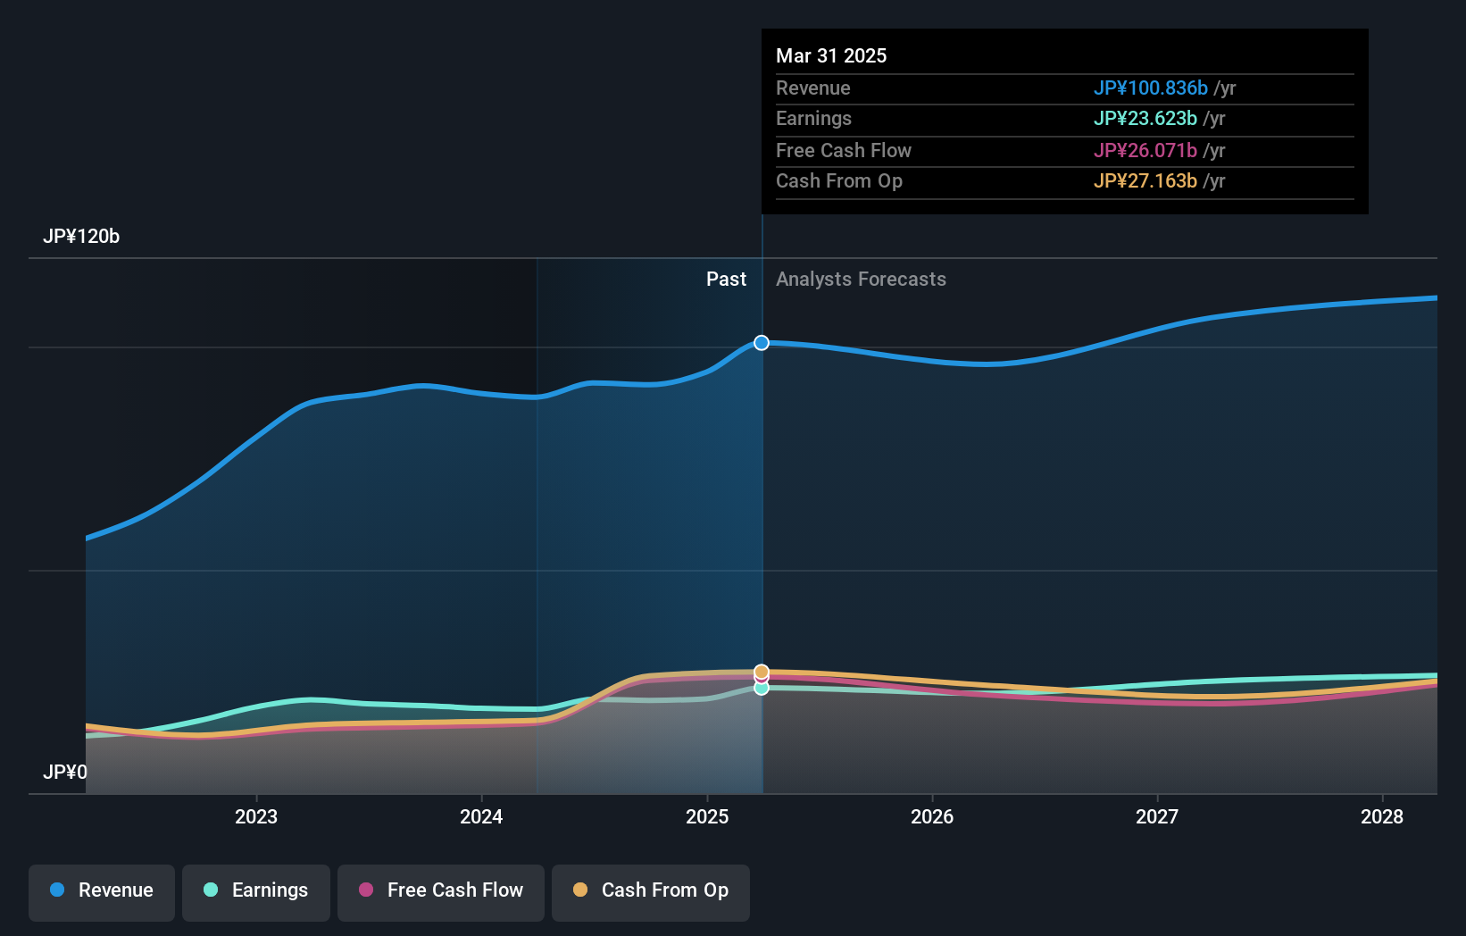
Task: Click the Free Cash Flow label in tooltip
Action: (844, 151)
